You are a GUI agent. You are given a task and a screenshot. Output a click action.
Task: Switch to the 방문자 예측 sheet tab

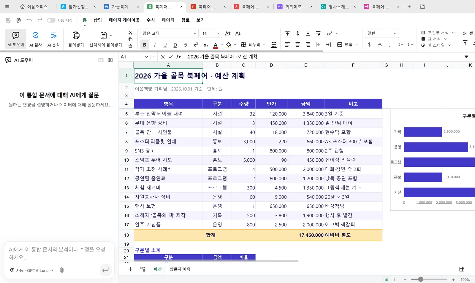pyautogui.click(x=180, y=269)
